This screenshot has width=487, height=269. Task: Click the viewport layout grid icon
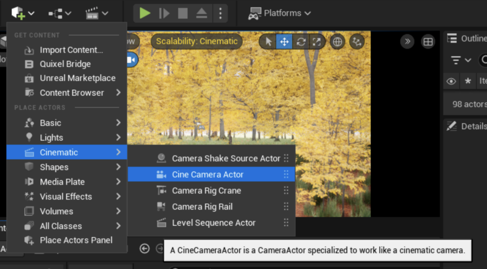pyautogui.click(x=428, y=42)
